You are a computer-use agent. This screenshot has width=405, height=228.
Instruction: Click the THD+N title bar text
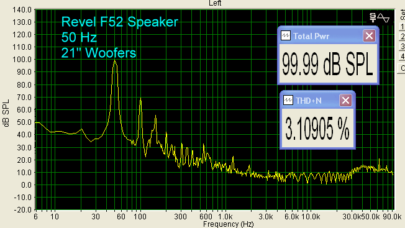tap(309, 101)
